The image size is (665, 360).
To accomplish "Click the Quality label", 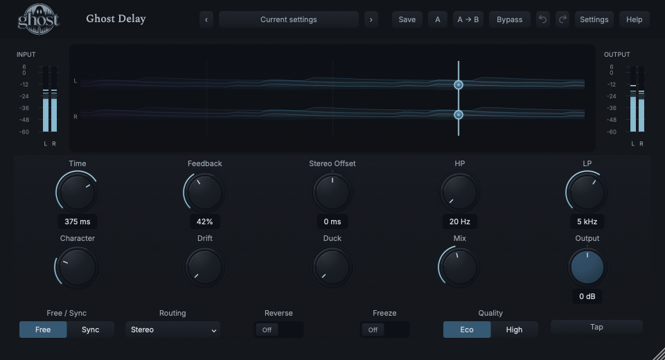I will (490, 313).
